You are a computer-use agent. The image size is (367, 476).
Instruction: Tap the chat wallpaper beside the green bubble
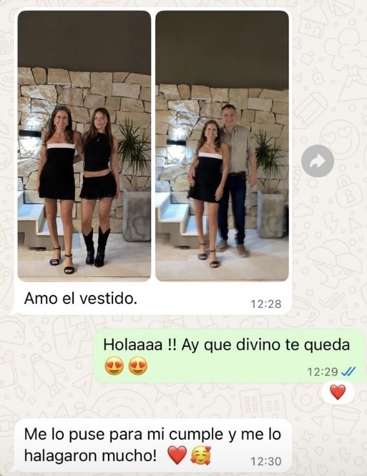(45, 355)
